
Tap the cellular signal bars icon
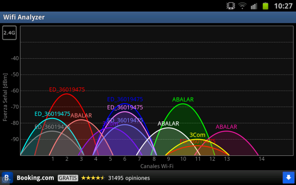point(254,6)
